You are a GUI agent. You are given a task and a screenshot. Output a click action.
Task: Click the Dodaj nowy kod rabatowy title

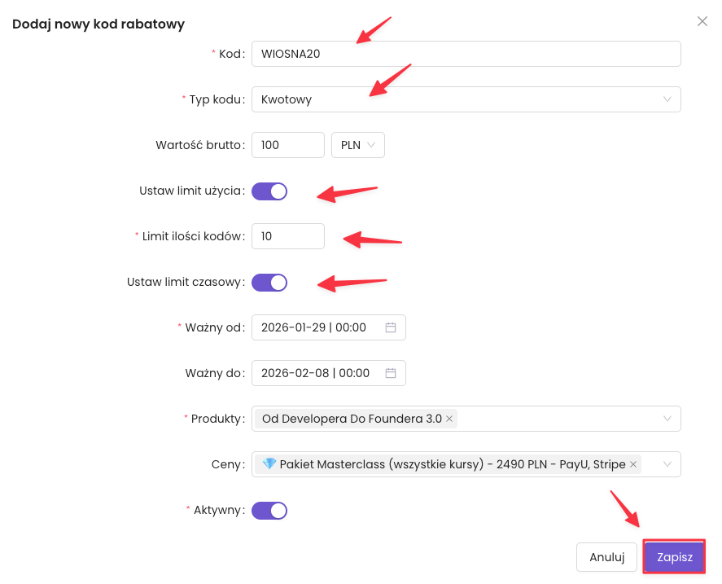click(98, 24)
